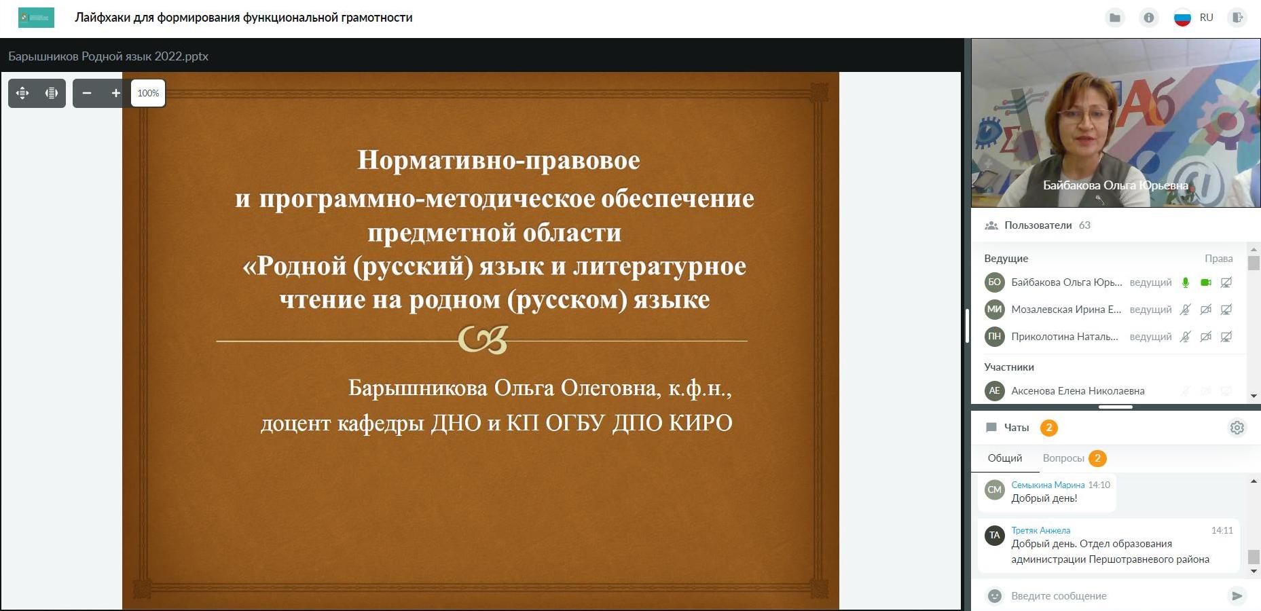The width and height of the screenshot is (1261, 611).
Task: Switch to the Вопросы chat tab
Action: (1063, 458)
